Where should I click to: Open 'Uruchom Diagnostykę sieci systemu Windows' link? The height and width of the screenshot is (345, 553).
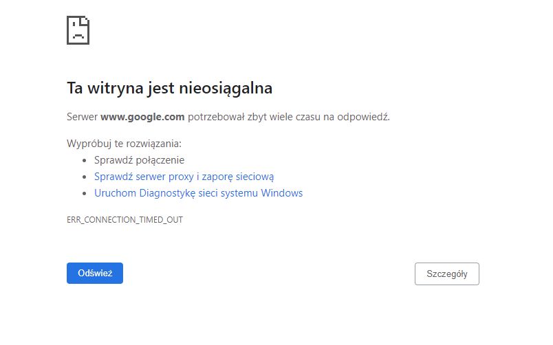tap(198, 193)
